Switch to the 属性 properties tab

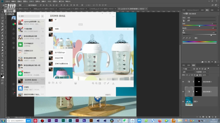tap(207, 10)
